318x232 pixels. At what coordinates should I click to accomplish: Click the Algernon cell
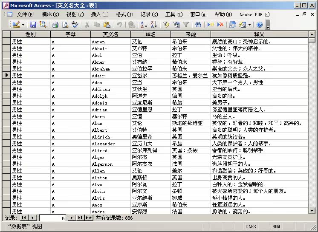111,164
